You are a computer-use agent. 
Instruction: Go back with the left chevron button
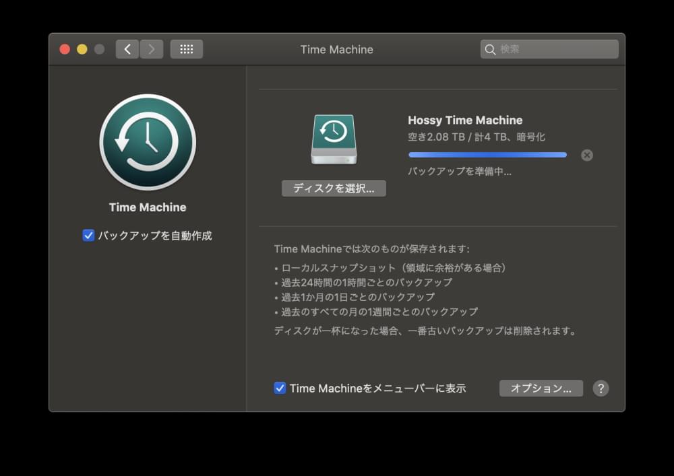(x=127, y=49)
